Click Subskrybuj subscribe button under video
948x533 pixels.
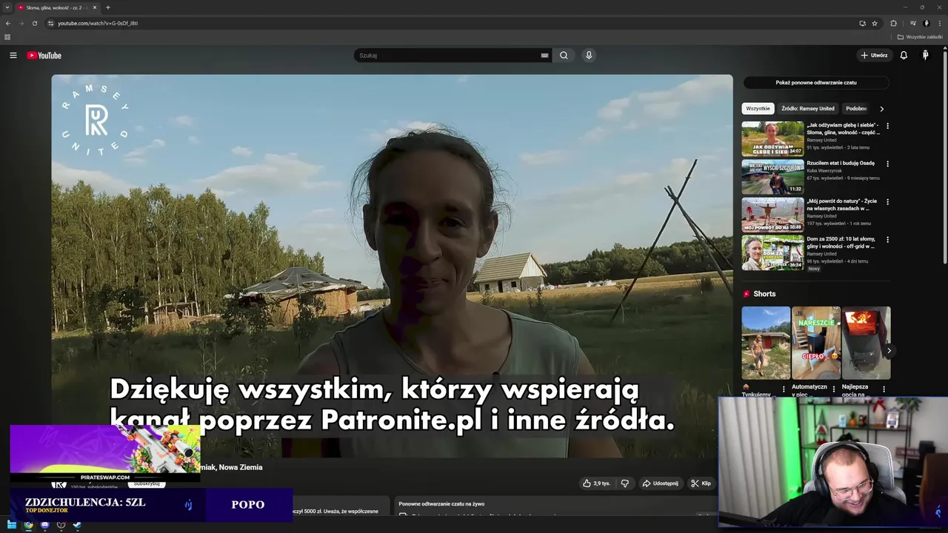click(146, 483)
